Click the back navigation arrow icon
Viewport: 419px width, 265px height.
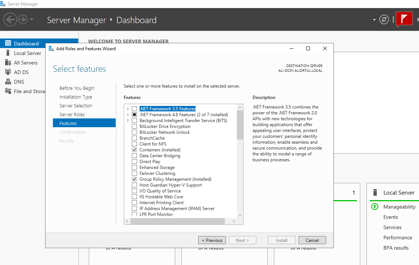point(10,19)
